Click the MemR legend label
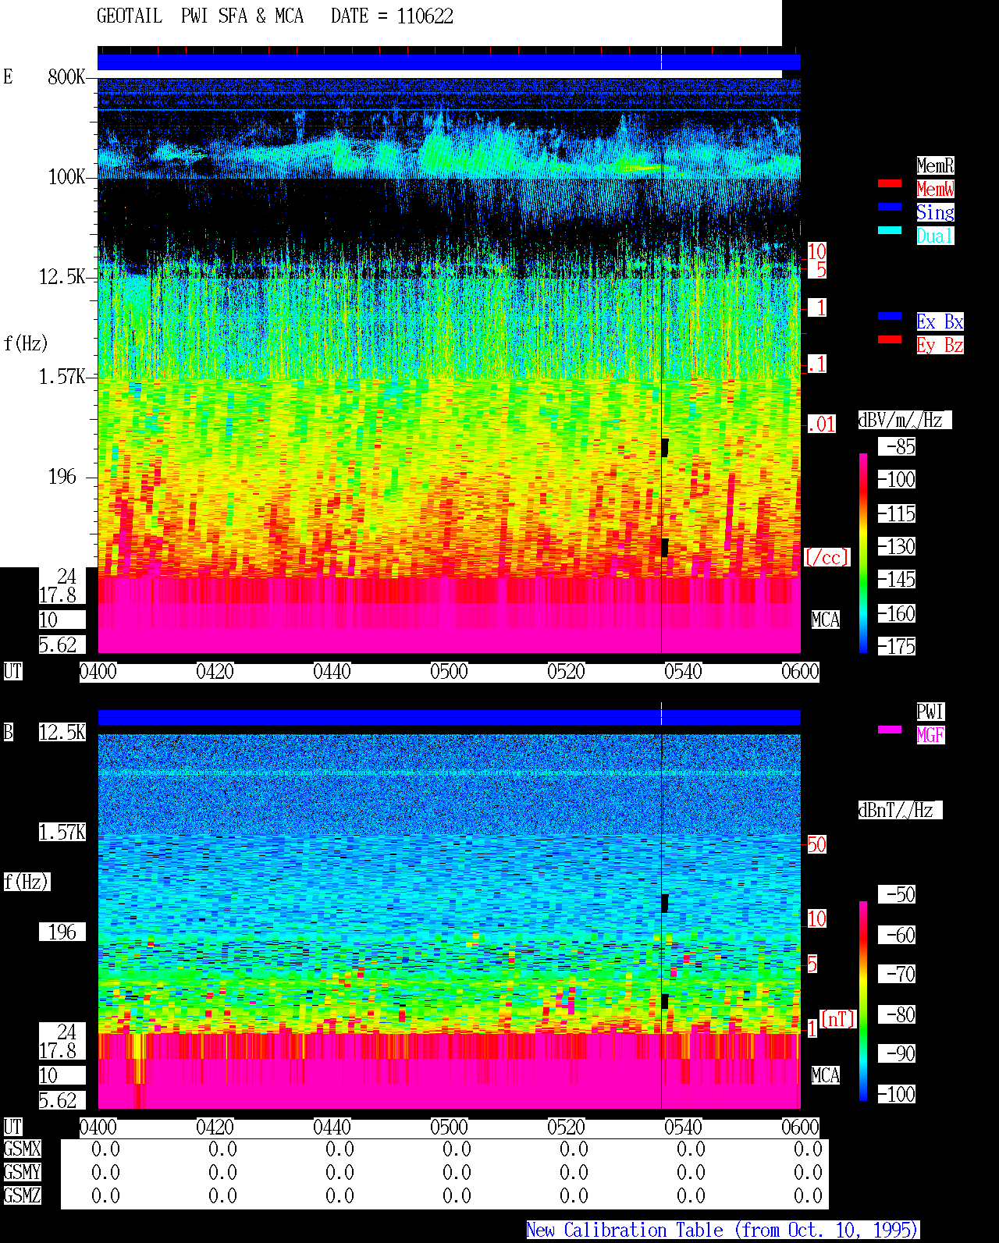This screenshot has width=999, height=1243. coord(935,165)
